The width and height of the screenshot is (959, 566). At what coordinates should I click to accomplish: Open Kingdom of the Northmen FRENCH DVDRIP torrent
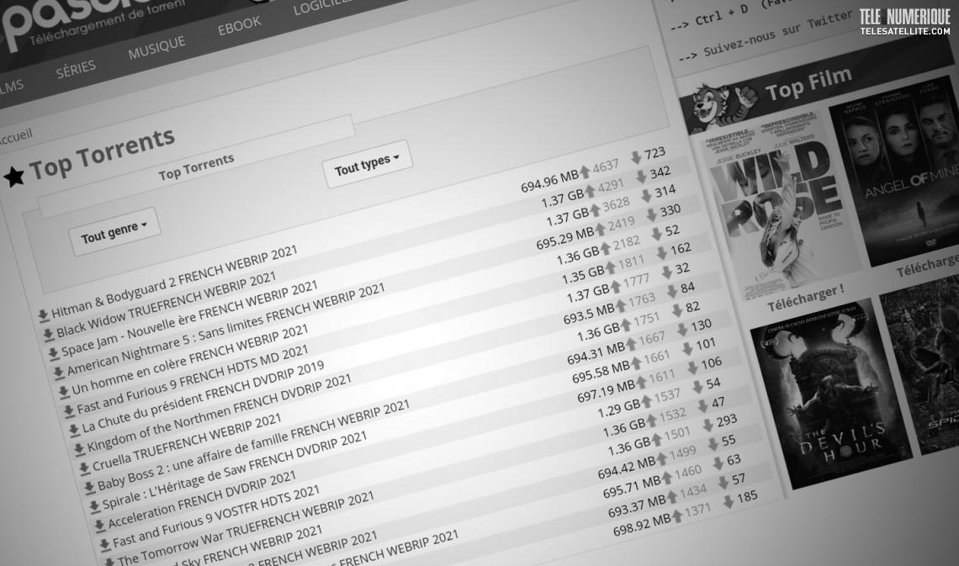tap(220, 413)
